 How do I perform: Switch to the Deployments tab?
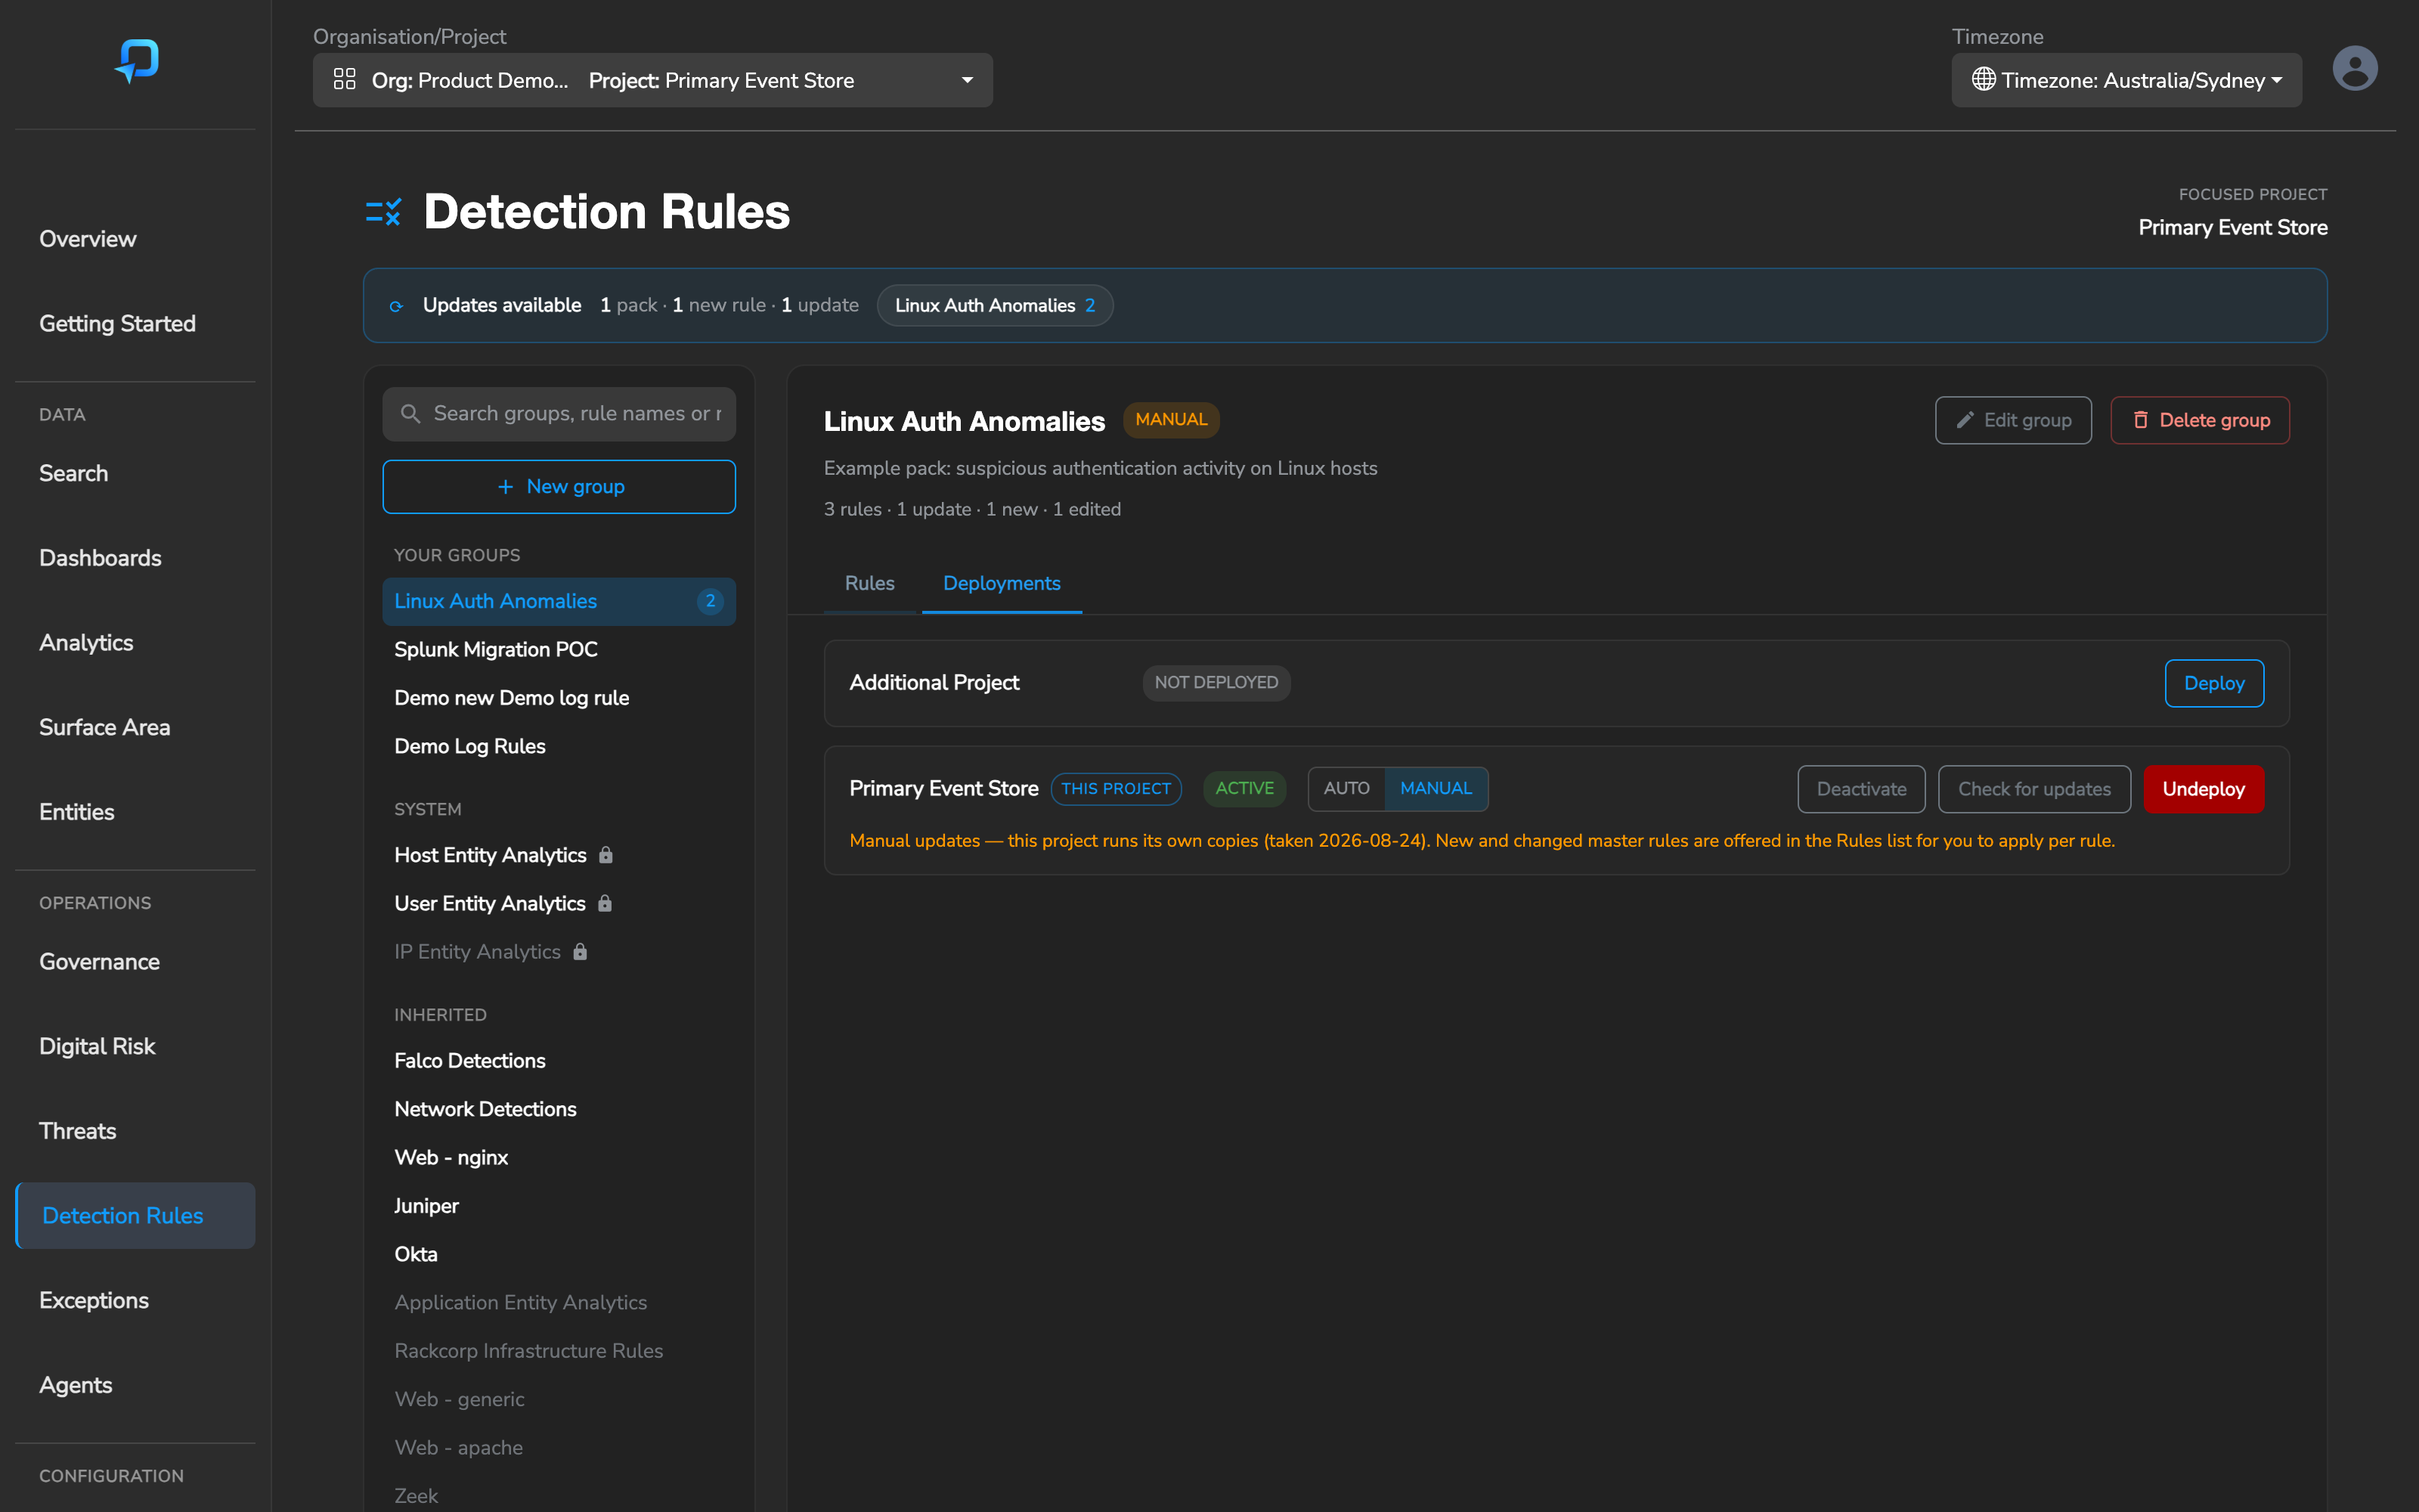tap(1002, 584)
